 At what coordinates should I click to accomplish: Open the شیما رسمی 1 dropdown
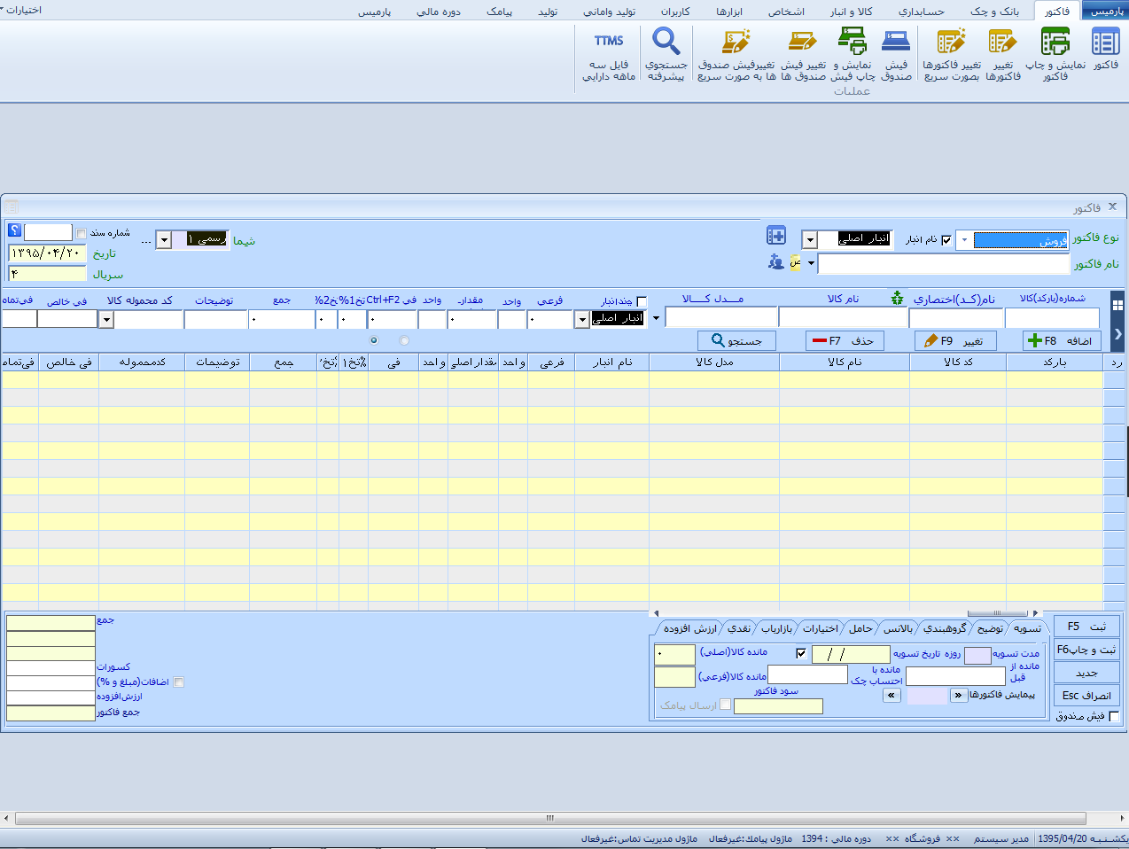pyautogui.click(x=164, y=240)
